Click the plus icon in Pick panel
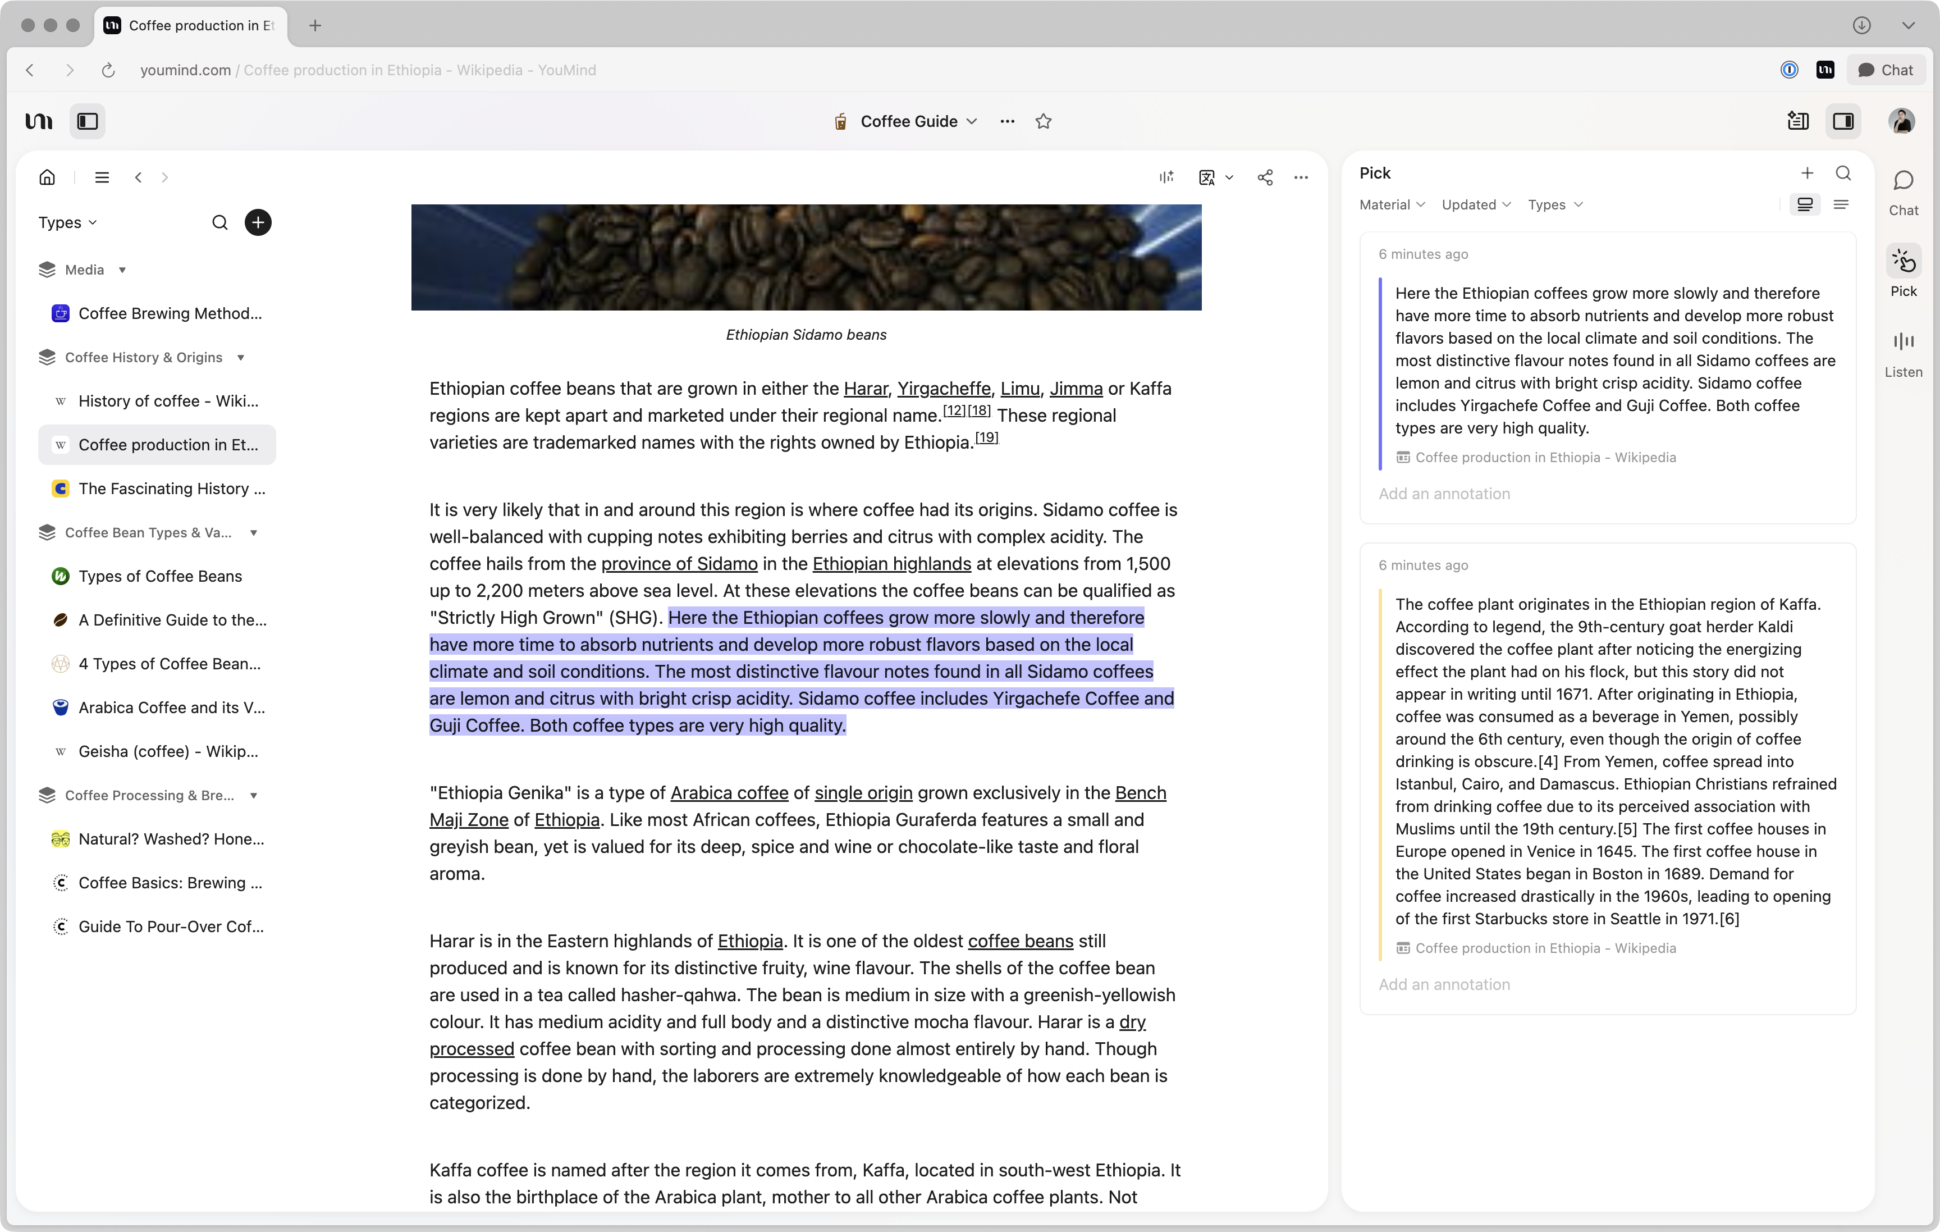The height and width of the screenshot is (1232, 1940). (x=1807, y=174)
